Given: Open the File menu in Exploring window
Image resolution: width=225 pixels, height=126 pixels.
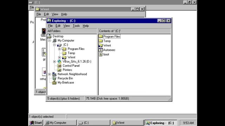Looking at the screenshot, I should (x=50, y=26).
